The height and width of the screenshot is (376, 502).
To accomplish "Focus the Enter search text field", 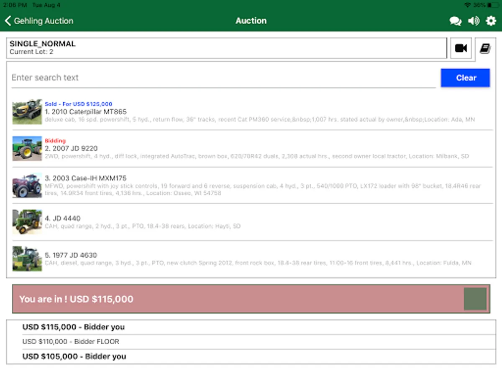I will [223, 78].
